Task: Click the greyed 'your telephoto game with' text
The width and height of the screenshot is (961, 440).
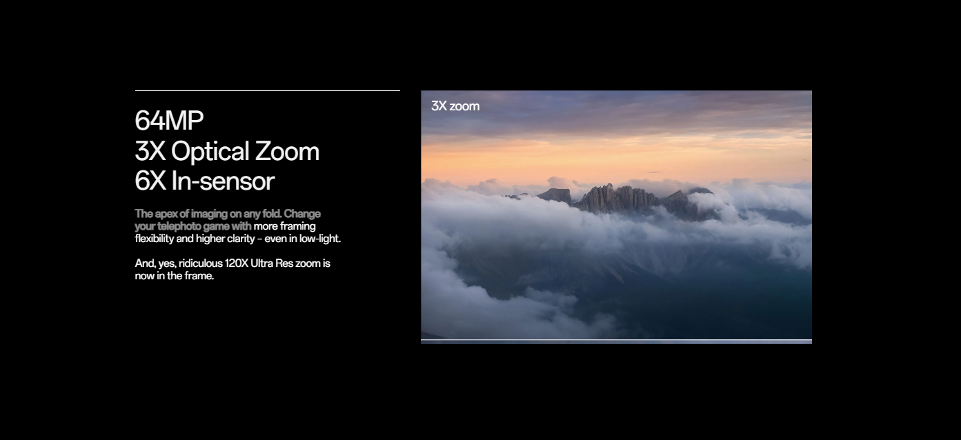Action: [x=192, y=226]
